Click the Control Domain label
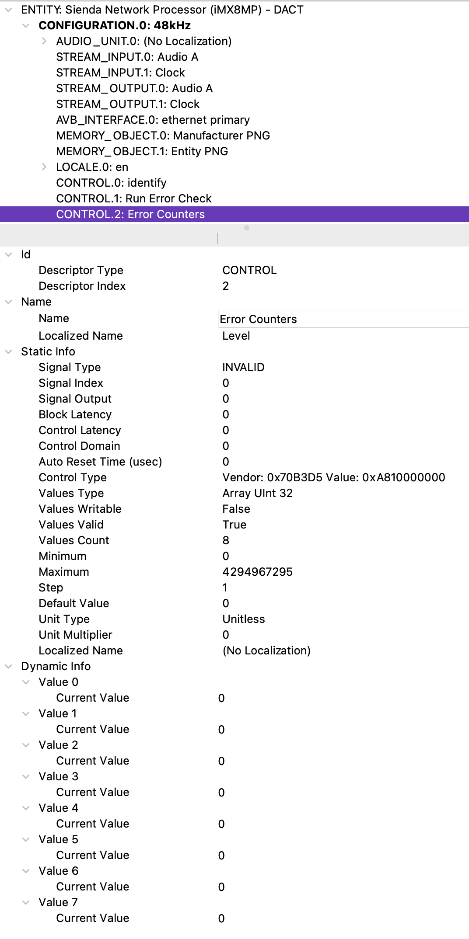The width and height of the screenshot is (469, 939). click(79, 446)
